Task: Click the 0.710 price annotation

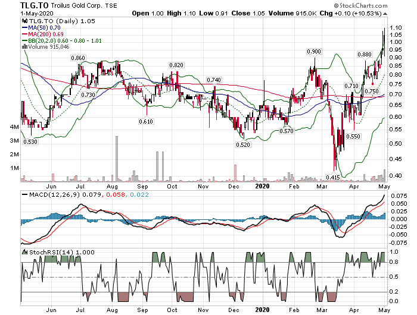Action: tap(351, 86)
